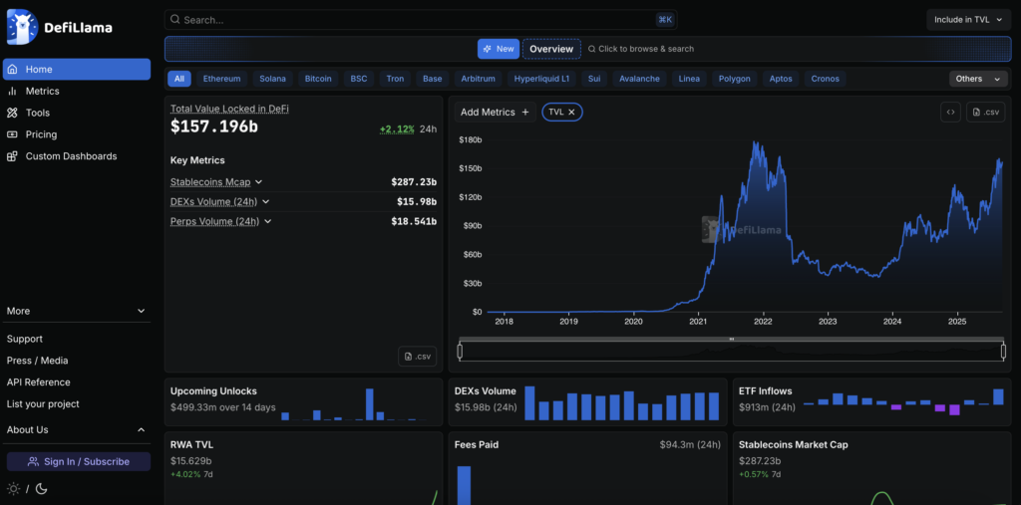The width and height of the screenshot is (1021, 505).
Task: Open the RWA TVL card
Action: click(x=303, y=468)
